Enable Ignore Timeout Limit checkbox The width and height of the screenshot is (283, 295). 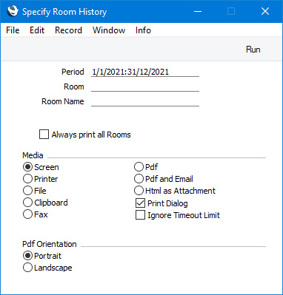tap(140, 215)
